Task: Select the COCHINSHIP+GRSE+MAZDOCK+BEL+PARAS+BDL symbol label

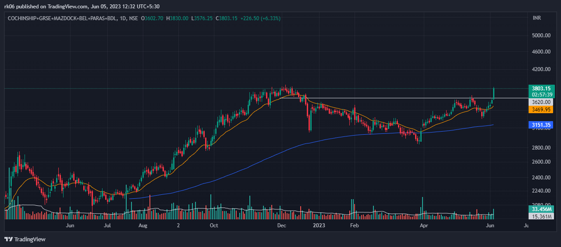Action: click(61, 18)
